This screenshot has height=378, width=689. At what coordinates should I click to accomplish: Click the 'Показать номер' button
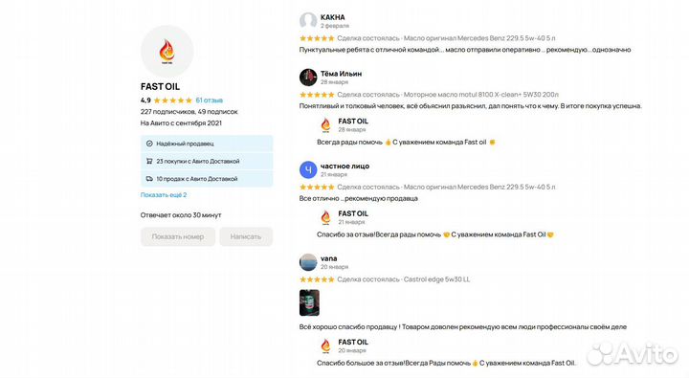tap(178, 236)
